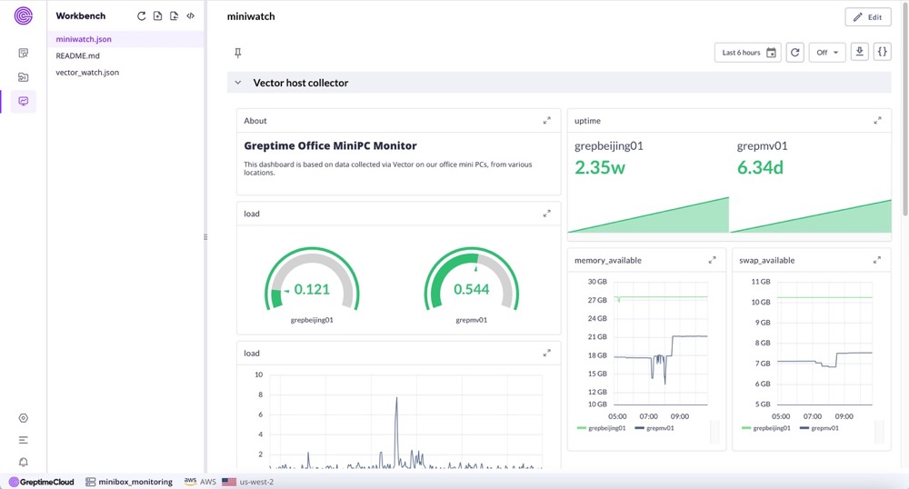Click the 0.544 load gauge value
This screenshot has height=489, width=909.
click(x=471, y=289)
